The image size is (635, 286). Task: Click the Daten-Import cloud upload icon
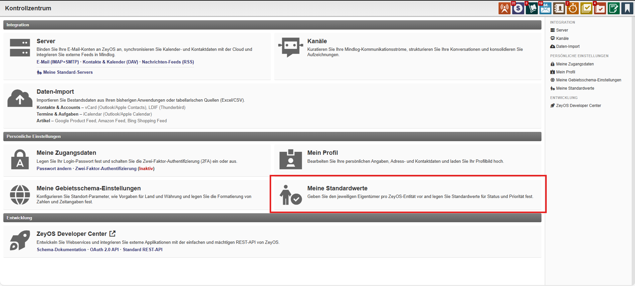[x=20, y=98]
